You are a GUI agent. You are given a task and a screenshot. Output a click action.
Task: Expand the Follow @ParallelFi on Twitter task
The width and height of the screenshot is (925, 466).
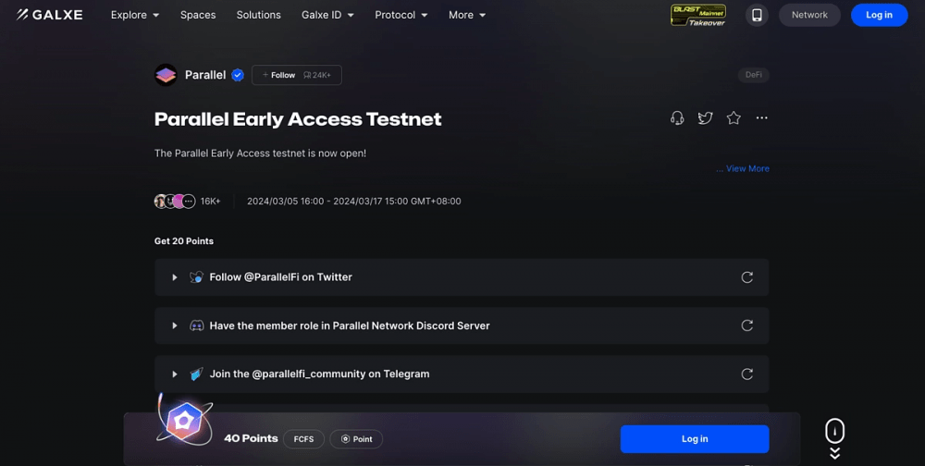tap(175, 277)
